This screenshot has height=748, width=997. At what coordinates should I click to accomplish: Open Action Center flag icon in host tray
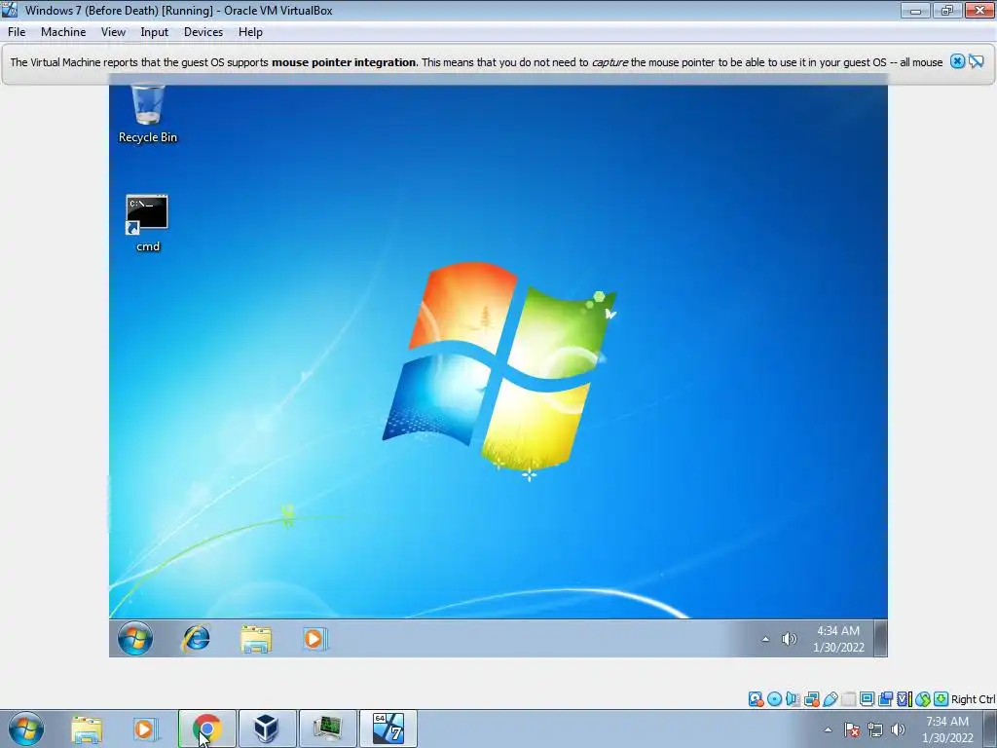(x=852, y=729)
